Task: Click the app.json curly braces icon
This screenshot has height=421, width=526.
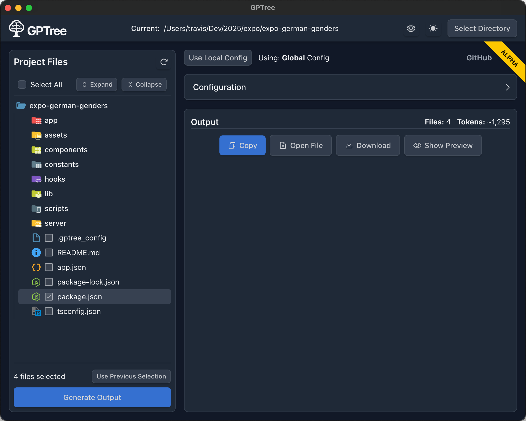Action: (36, 267)
